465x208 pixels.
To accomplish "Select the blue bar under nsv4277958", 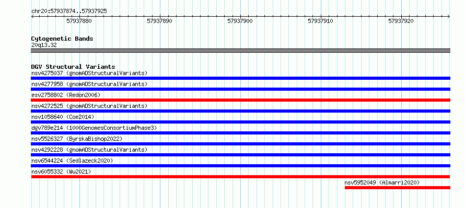I will click(240, 89).
